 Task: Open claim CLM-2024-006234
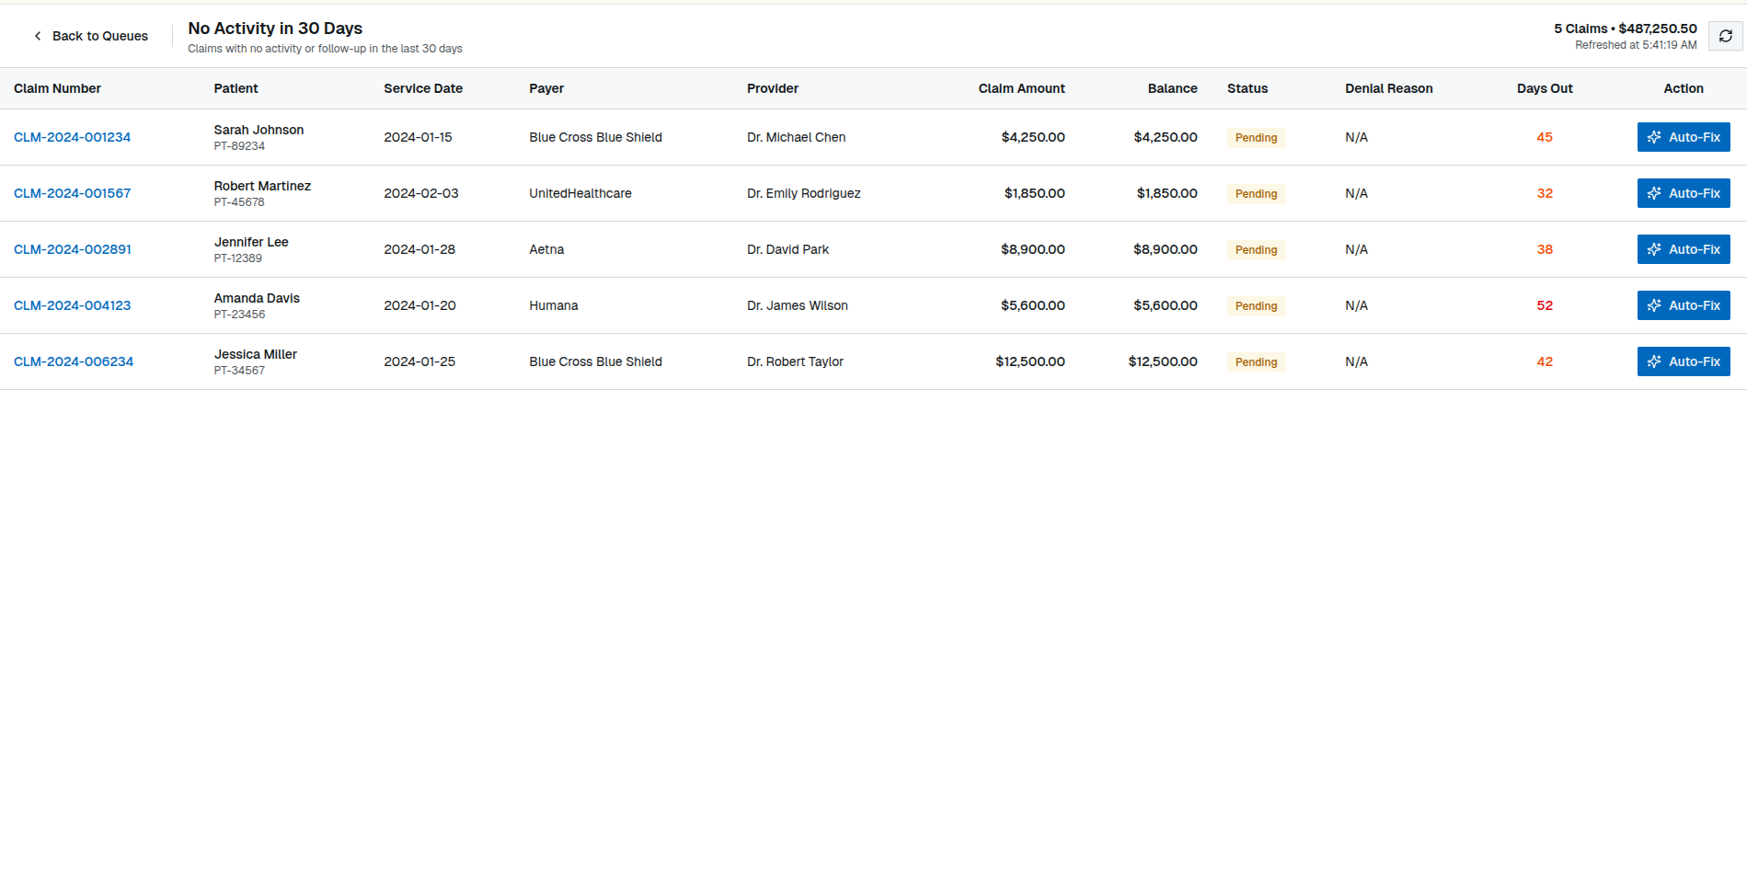74,361
